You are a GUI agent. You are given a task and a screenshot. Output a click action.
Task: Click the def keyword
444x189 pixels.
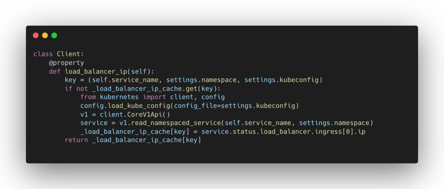(x=55, y=71)
